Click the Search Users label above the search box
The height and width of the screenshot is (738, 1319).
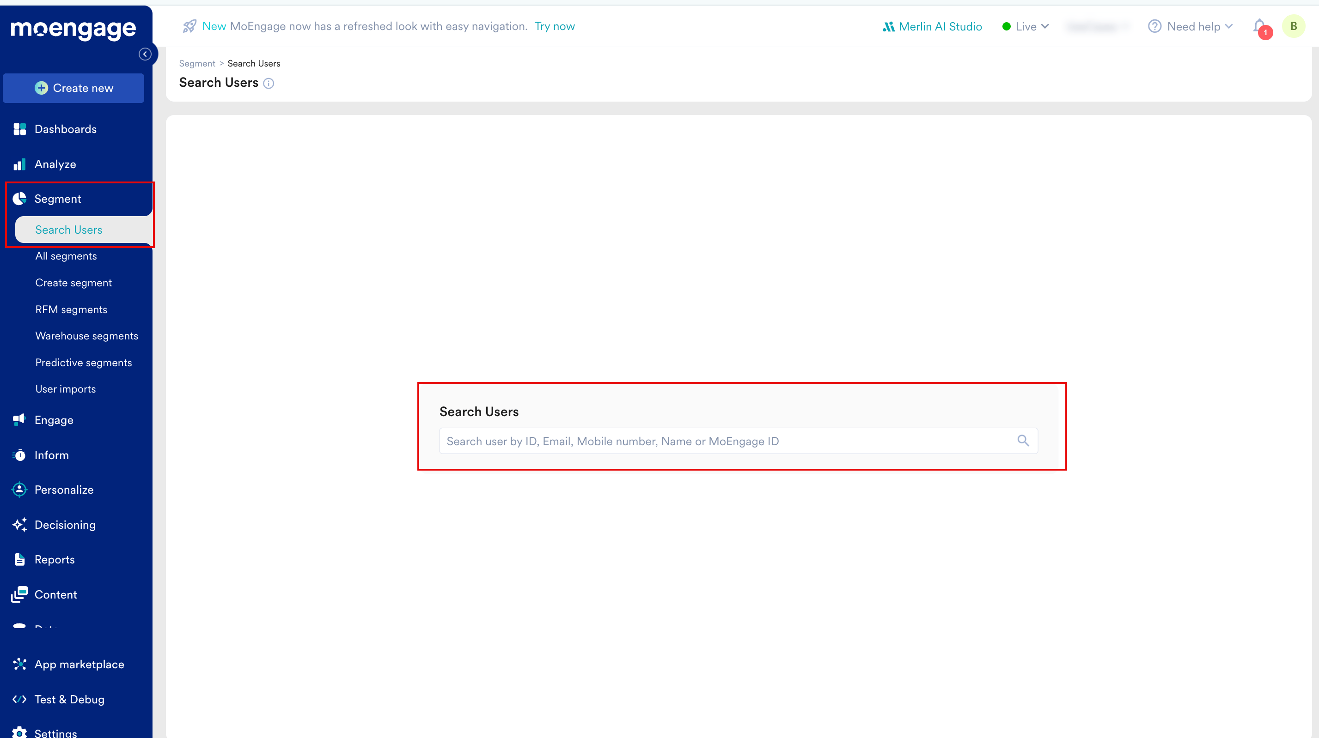(479, 411)
